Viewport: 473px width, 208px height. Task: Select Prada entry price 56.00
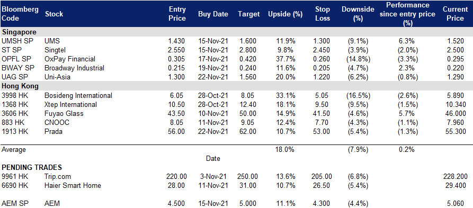pyautogui.click(x=177, y=132)
